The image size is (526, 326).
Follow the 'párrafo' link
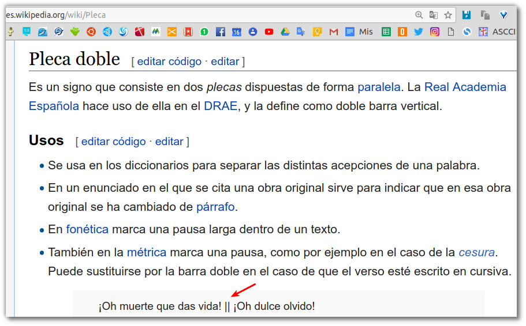[215, 207]
